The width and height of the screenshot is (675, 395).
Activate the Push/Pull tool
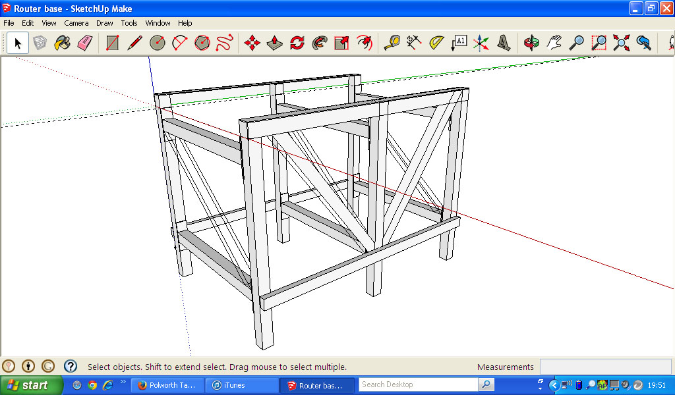coord(274,43)
